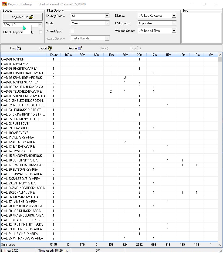The width and height of the screenshot is (223, 253).
Task: Expand the Display Worked Keywords dropdown
Action: pos(174,16)
